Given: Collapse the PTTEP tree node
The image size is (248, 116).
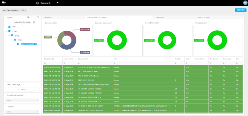Looking at the screenshot, I should coord(6,31).
